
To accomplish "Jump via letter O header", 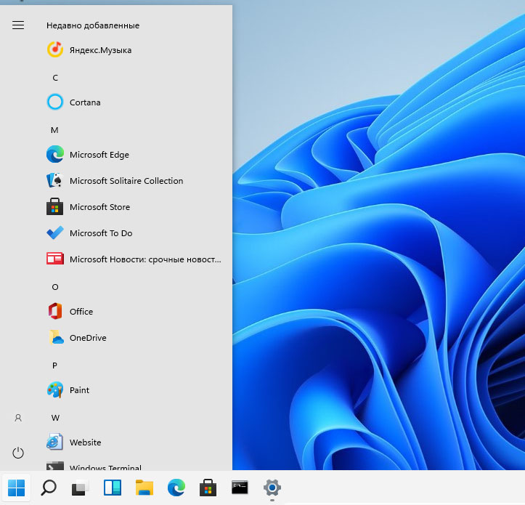I will click(55, 287).
